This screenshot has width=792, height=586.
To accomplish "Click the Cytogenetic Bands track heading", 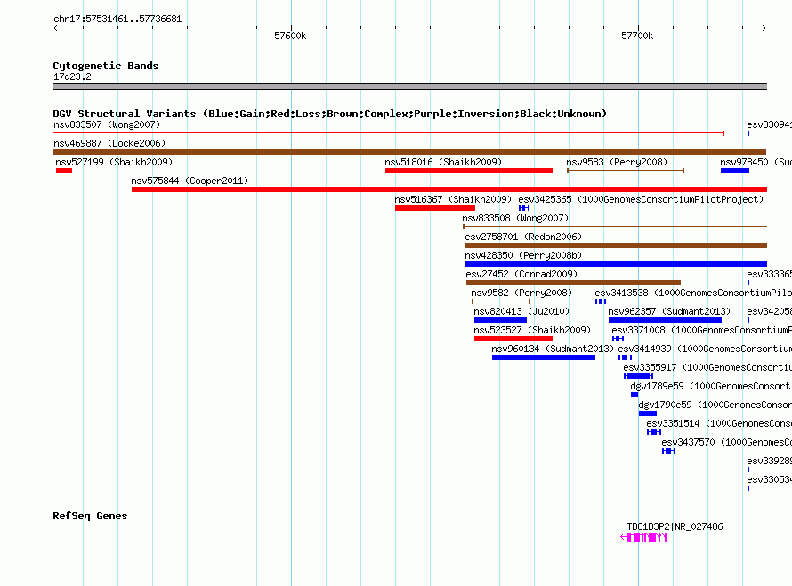I will coord(105,66).
